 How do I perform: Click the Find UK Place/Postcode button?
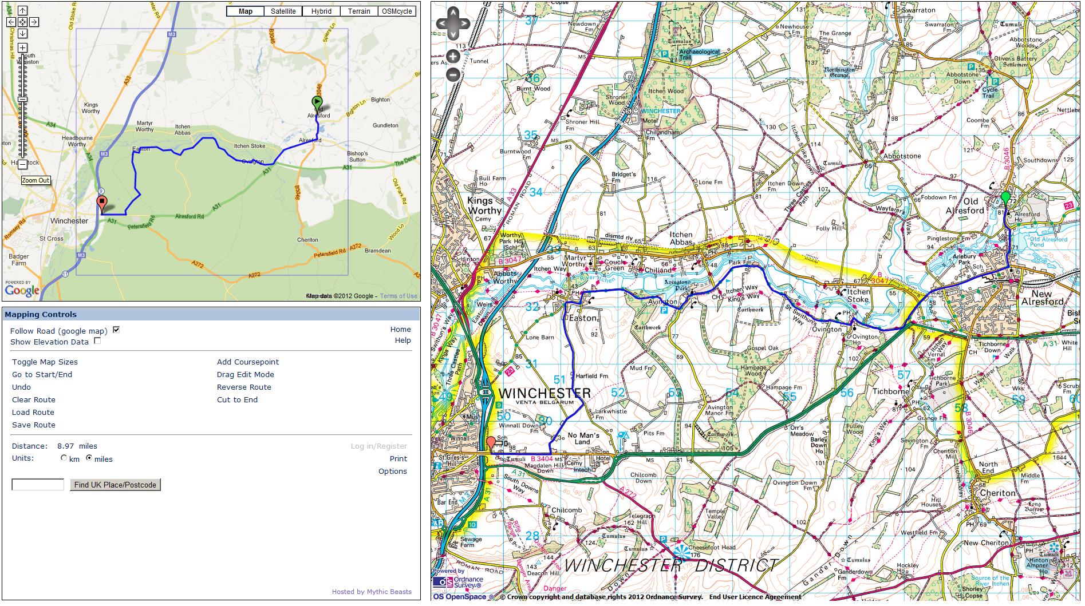115,485
